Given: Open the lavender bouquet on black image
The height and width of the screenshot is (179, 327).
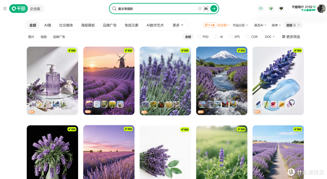Looking at the screenshot, I should pos(52,152).
